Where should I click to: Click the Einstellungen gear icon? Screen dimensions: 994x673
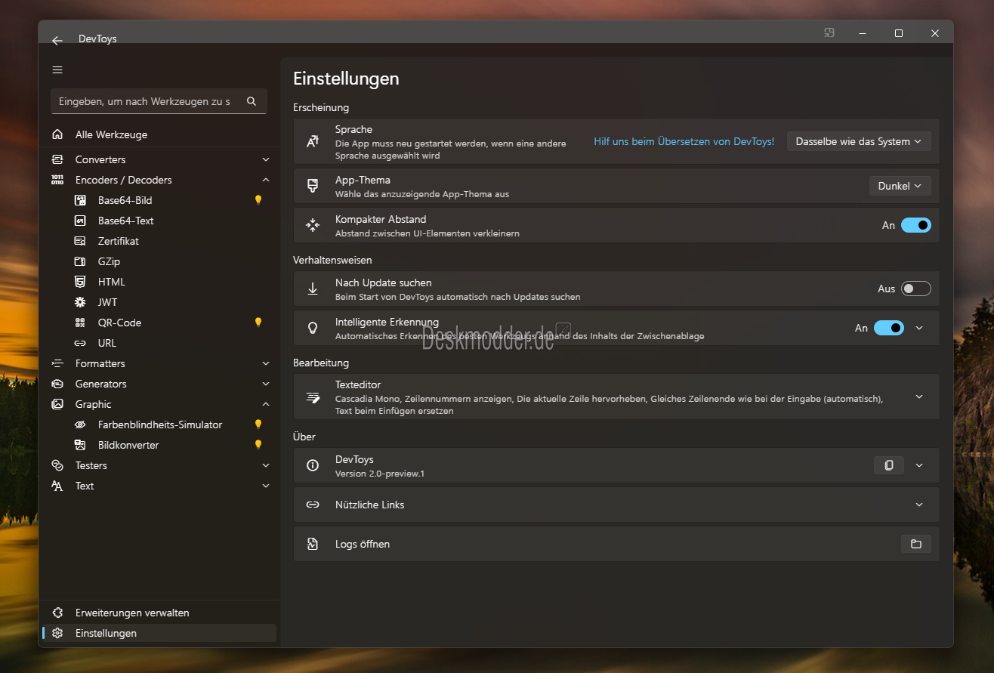(57, 633)
